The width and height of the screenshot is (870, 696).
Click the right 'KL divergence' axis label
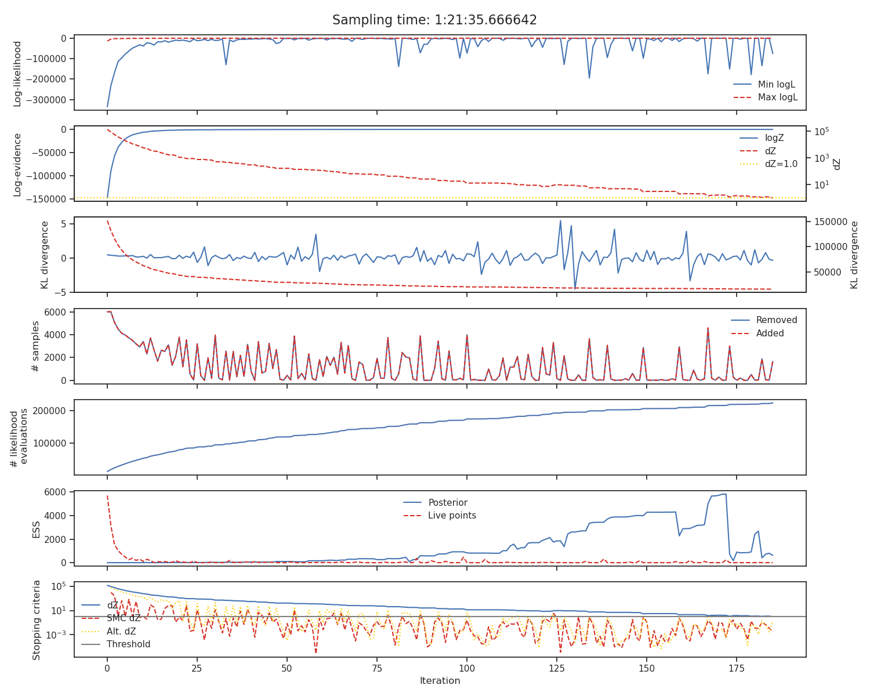pyautogui.click(x=854, y=255)
